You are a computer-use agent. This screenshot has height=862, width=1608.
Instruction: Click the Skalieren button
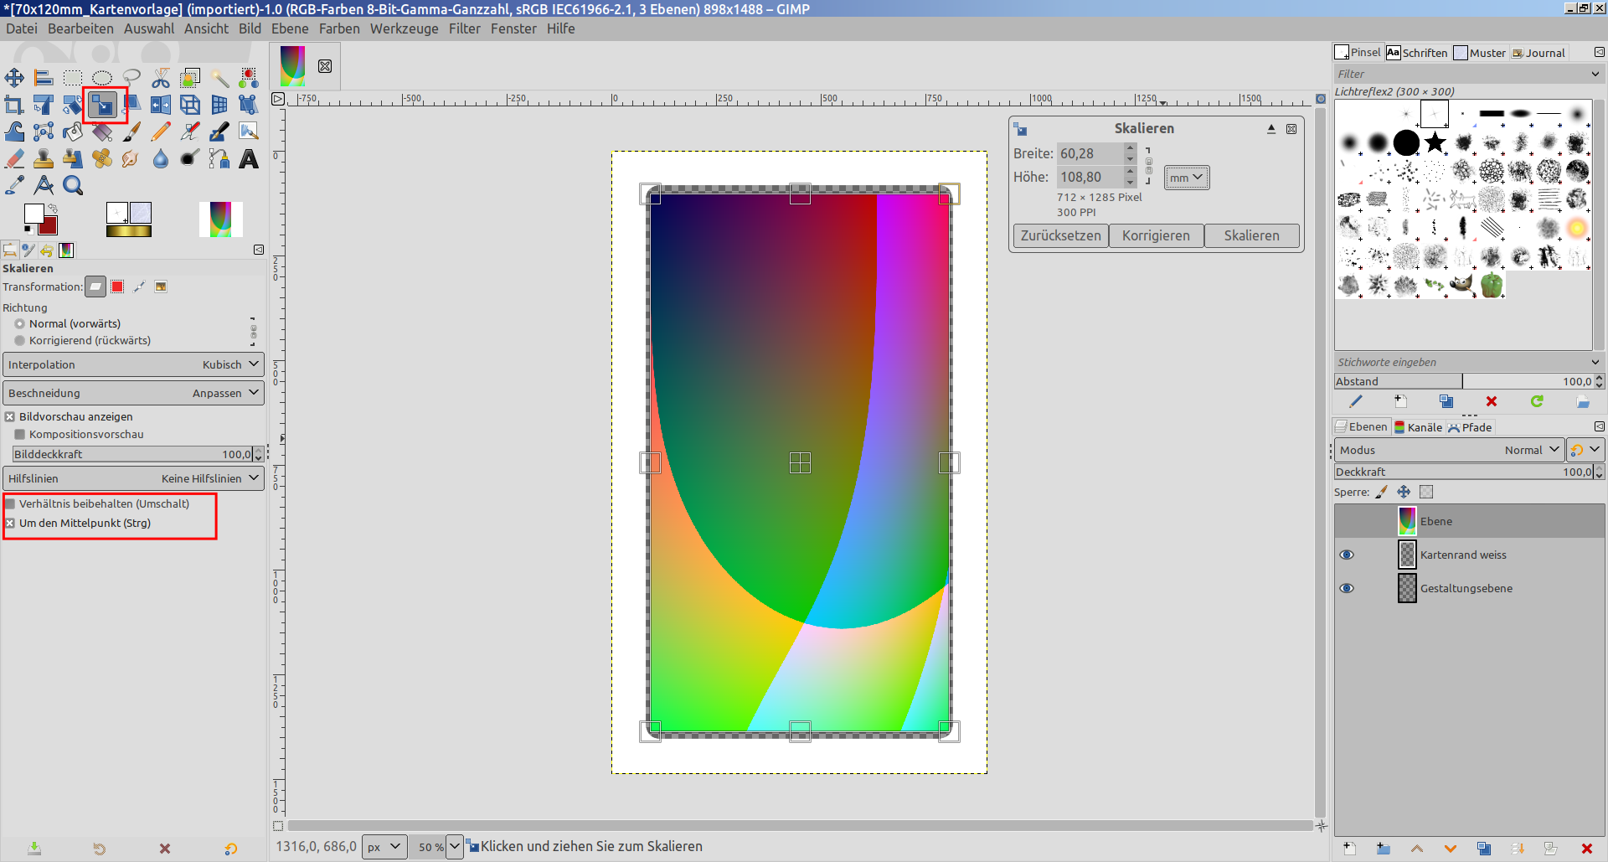(1251, 236)
